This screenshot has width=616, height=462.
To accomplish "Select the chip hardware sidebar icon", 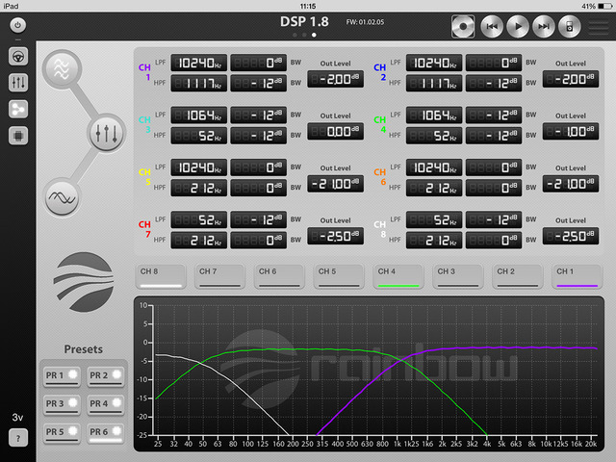I will coord(18,136).
